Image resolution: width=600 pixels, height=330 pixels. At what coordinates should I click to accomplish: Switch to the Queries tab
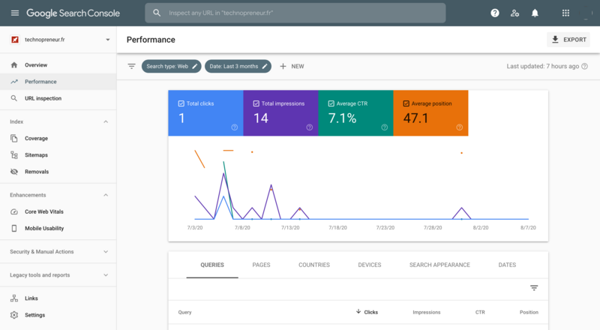click(x=212, y=265)
